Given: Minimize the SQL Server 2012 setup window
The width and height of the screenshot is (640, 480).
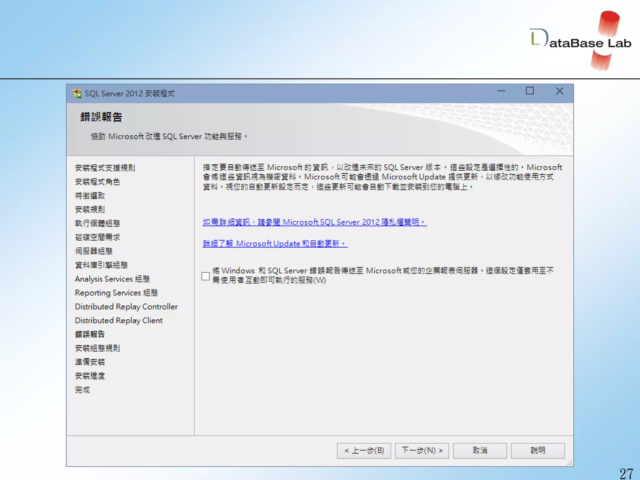Looking at the screenshot, I should (501, 91).
